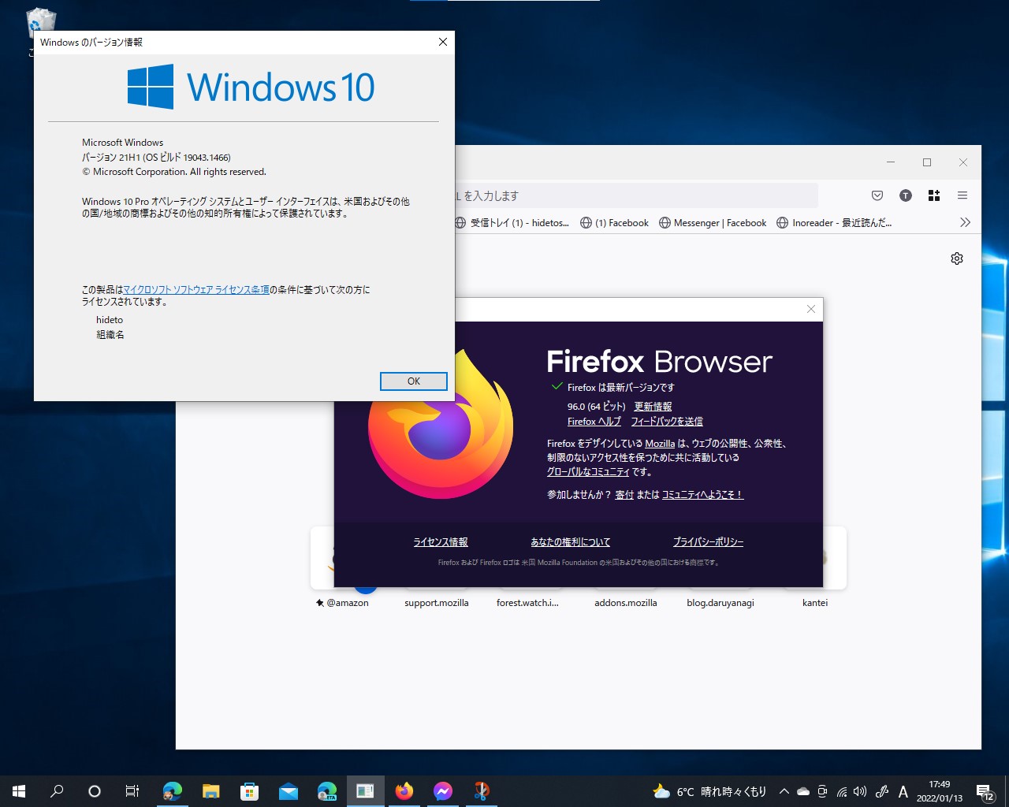Launch Firefox from the taskbar
Viewport: 1009px width, 807px height.
pyautogui.click(x=404, y=790)
